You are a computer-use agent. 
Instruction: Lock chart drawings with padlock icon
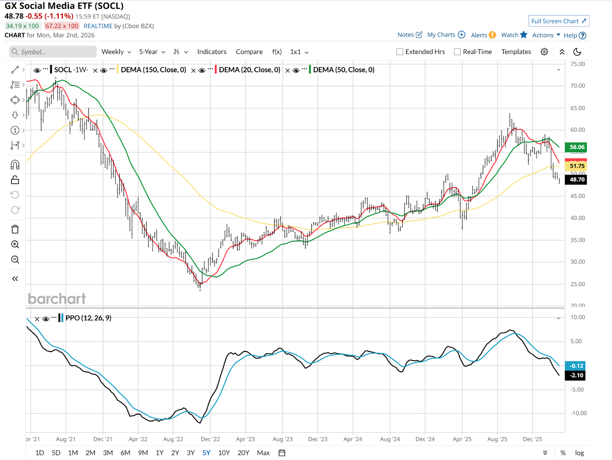[x=15, y=180]
